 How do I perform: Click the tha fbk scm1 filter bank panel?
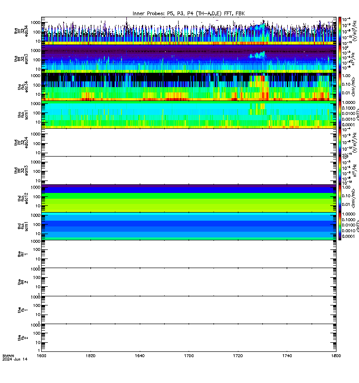point(189,114)
